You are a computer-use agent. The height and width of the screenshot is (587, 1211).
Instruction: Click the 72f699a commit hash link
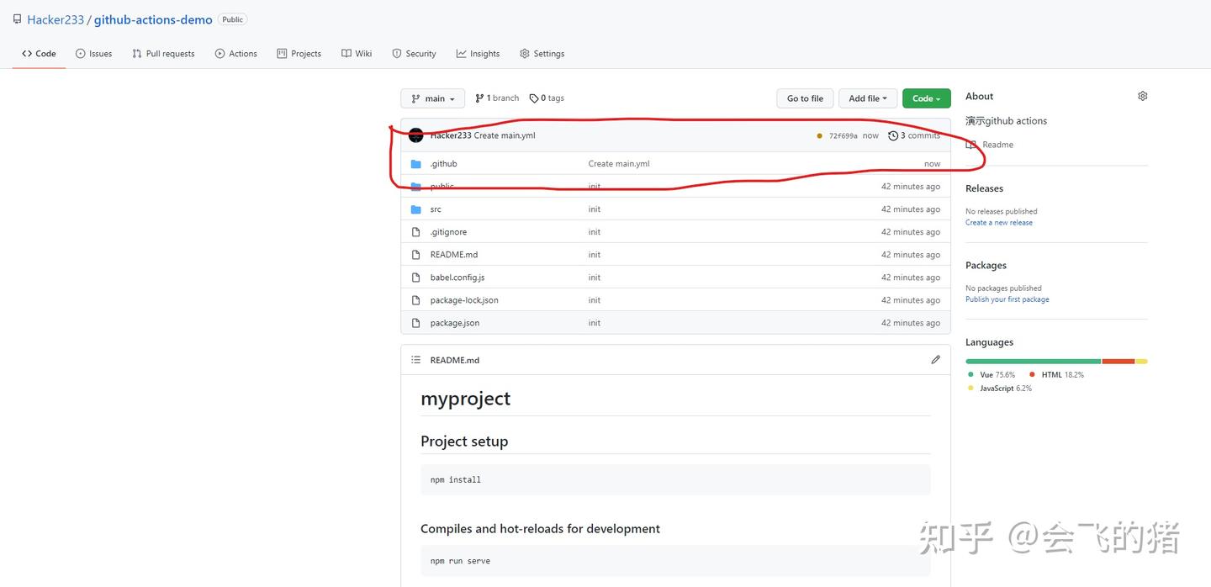[x=842, y=135]
